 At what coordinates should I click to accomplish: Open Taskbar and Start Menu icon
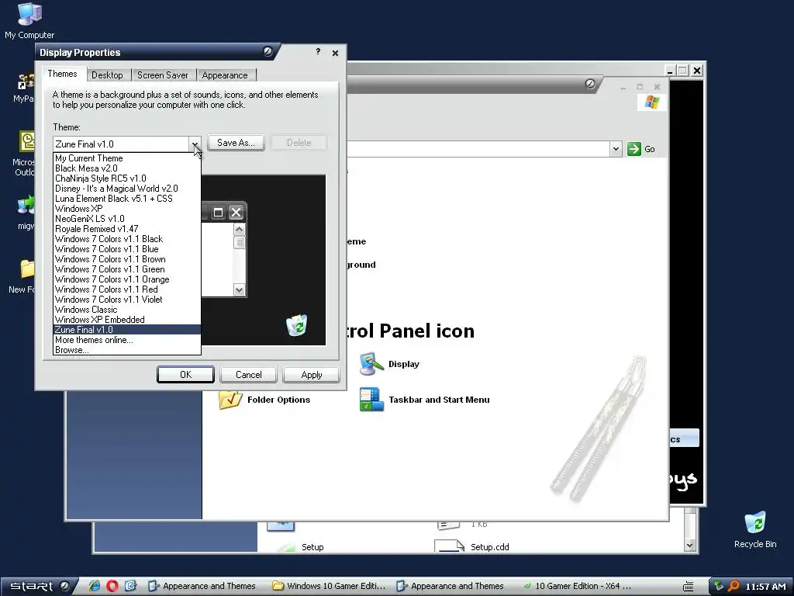click(371, 400)
